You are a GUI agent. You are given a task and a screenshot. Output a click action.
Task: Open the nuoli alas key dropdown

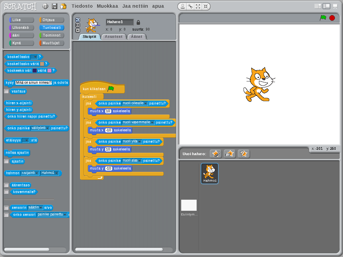click(132, 161)
